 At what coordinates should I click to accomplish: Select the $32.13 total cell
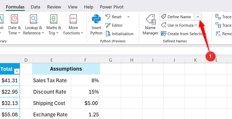pyautogui.click(x=10, y=103)
